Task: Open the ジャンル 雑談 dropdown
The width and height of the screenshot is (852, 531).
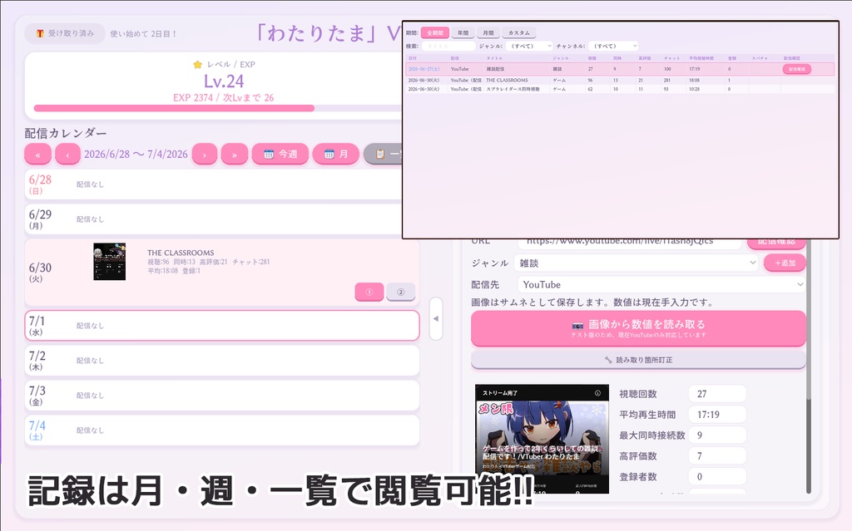Action: coord(636,263)
